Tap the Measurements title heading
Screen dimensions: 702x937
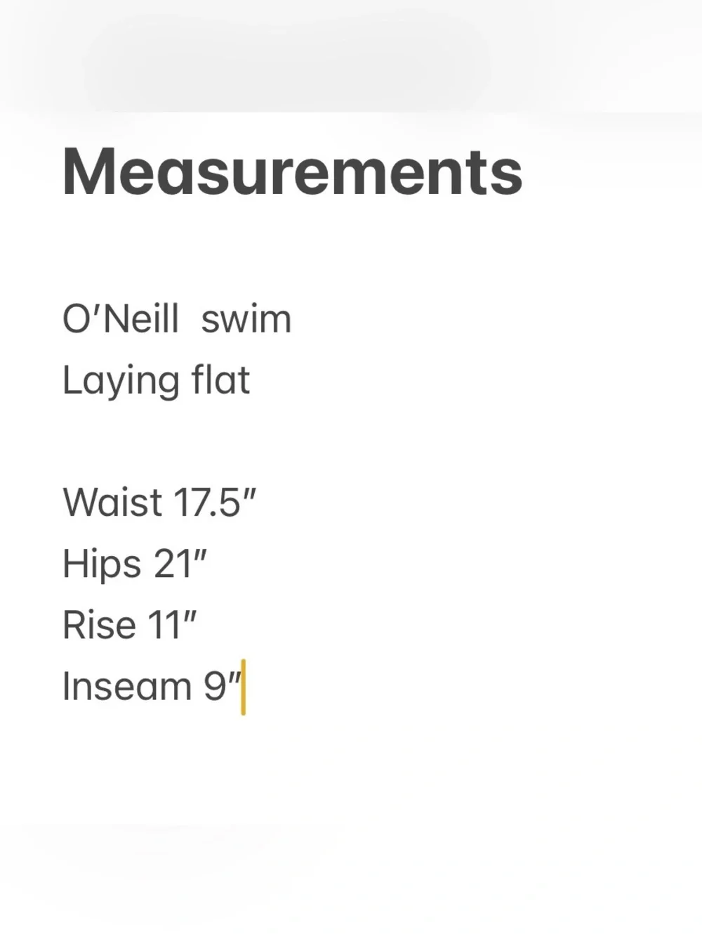[292, 172]
